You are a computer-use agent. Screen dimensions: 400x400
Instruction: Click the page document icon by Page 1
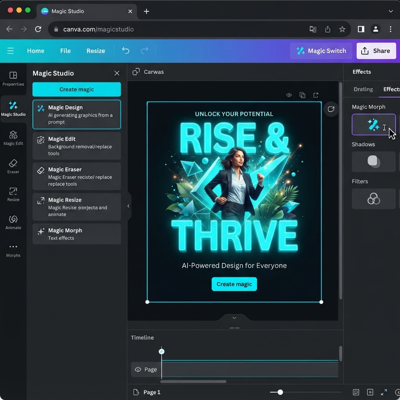click(136, 392)
